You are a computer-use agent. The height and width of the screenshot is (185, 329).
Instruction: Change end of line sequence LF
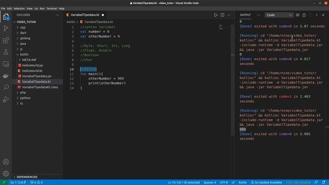pos(233,182)
